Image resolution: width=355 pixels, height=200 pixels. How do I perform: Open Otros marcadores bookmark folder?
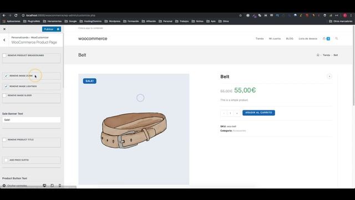[341, 21]
